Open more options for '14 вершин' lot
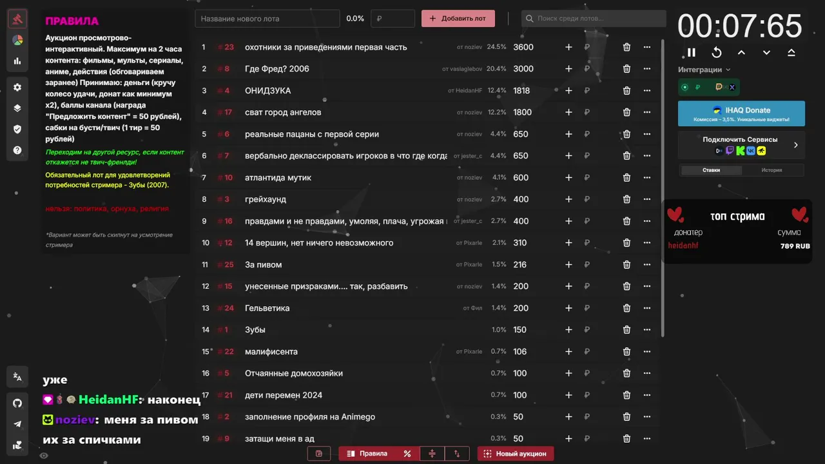Screen dimensions: 825x464 (647, 243)
